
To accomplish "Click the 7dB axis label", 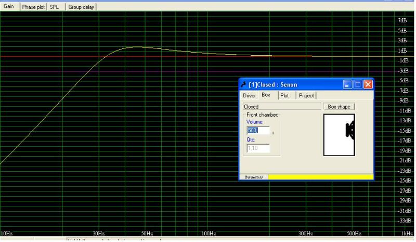I will pyautogui.click(x=402, y=20).
